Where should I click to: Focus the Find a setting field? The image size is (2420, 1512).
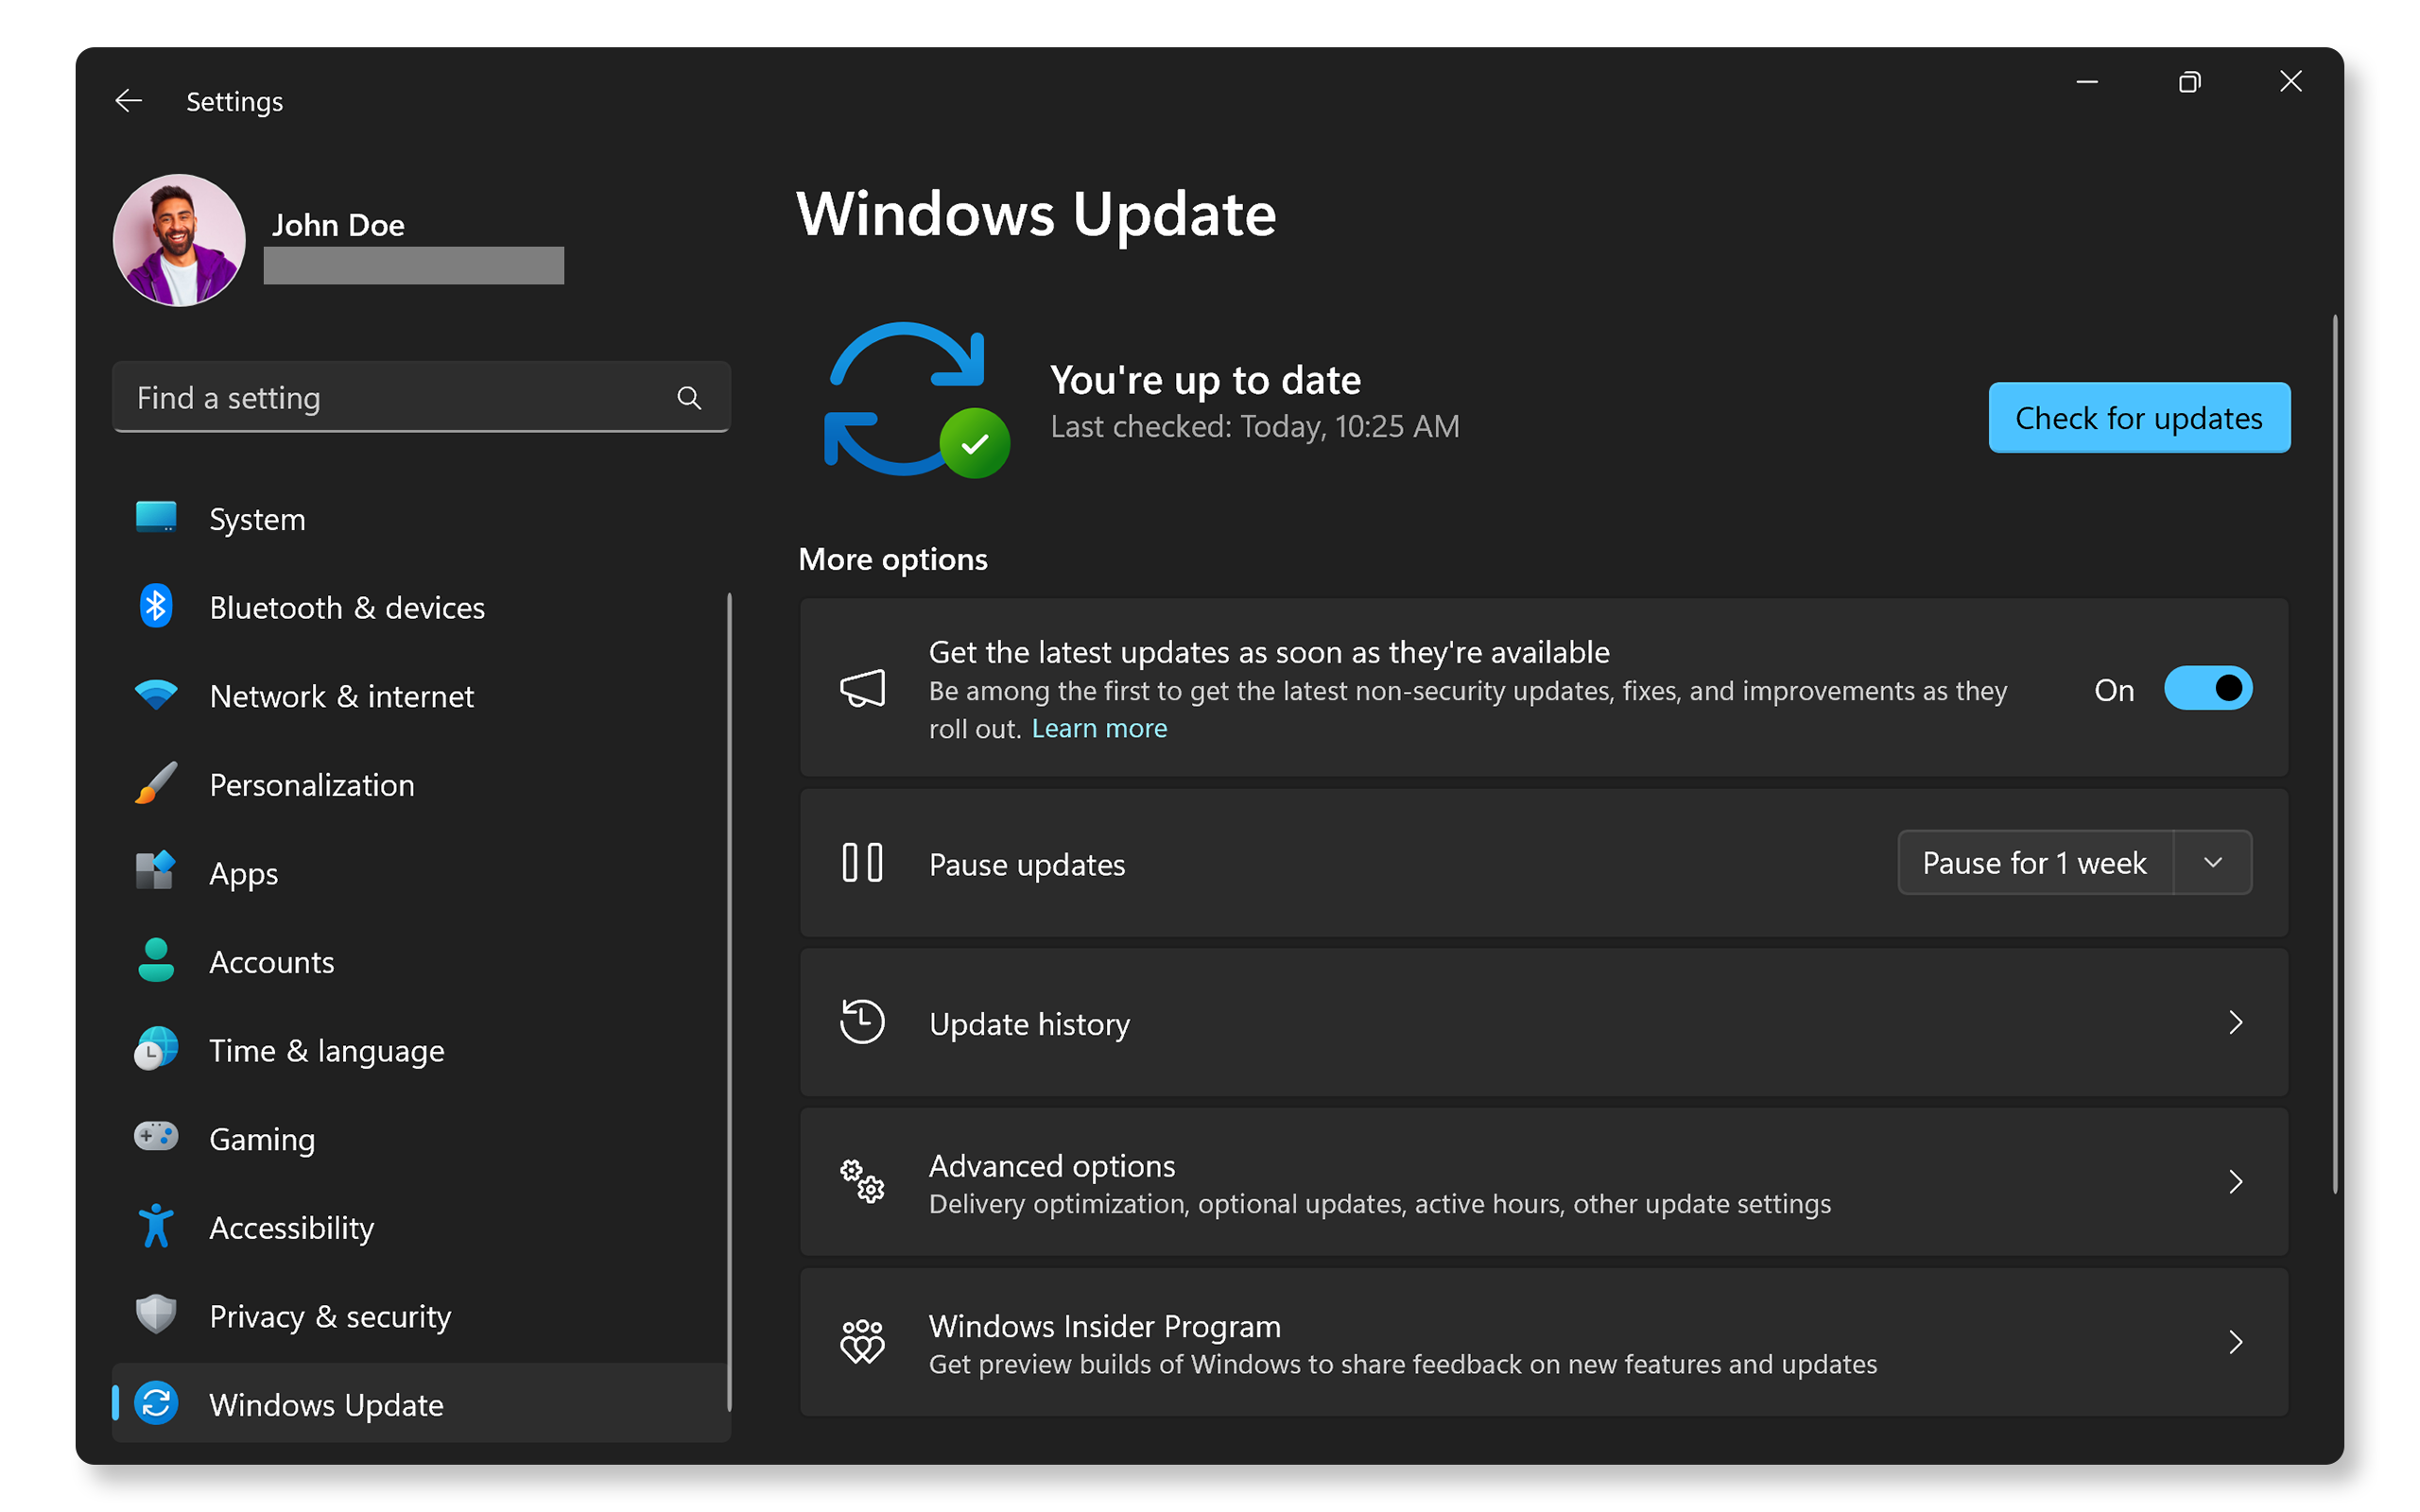click(400, 398)
